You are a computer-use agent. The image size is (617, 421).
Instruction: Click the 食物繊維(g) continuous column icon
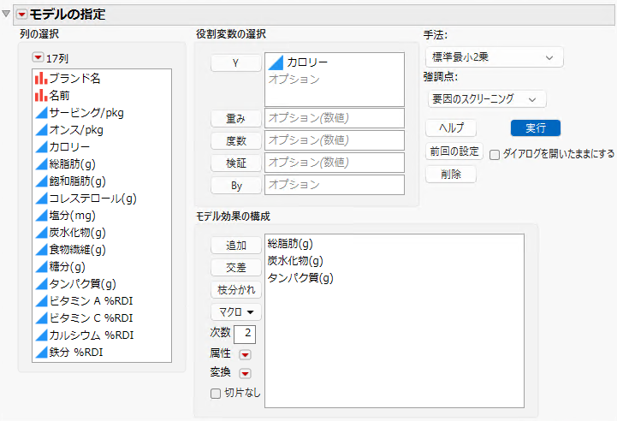click(41, 250)
